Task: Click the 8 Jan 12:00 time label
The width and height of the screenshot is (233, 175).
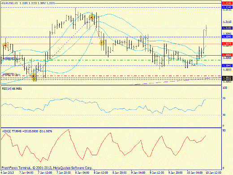Action: pos(101,173)
